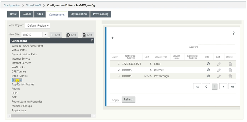Viewport: 247px width, 122px height.
Task: Clone the site with copy Site button
Action: pos(72,35)
